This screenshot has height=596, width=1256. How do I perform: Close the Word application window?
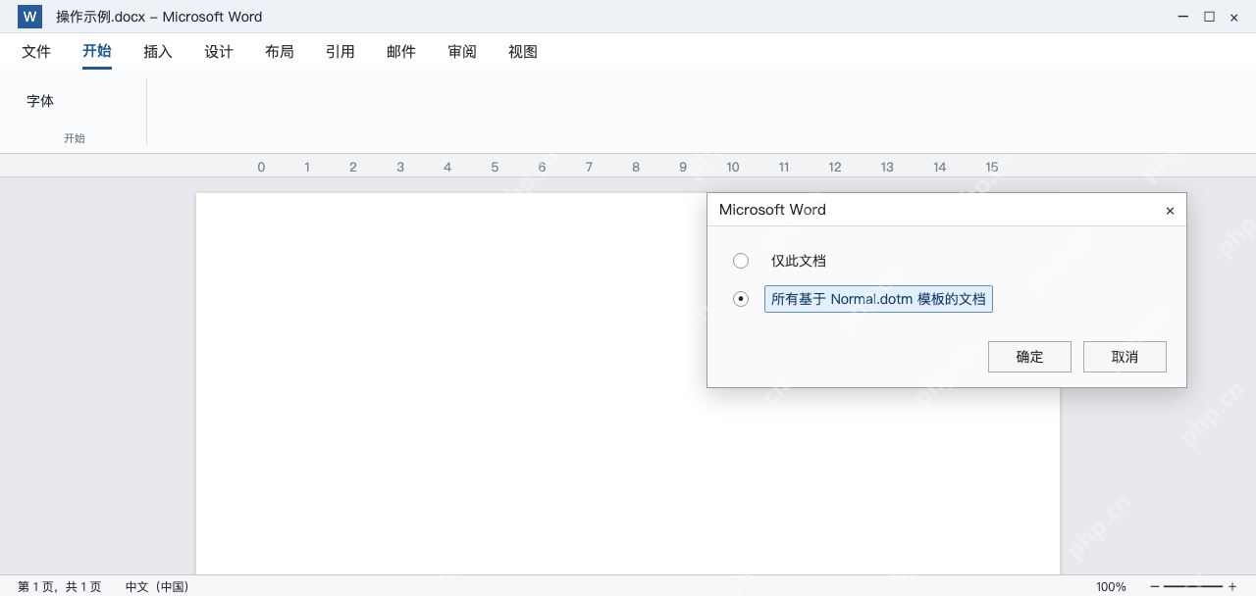(1233, 17)
